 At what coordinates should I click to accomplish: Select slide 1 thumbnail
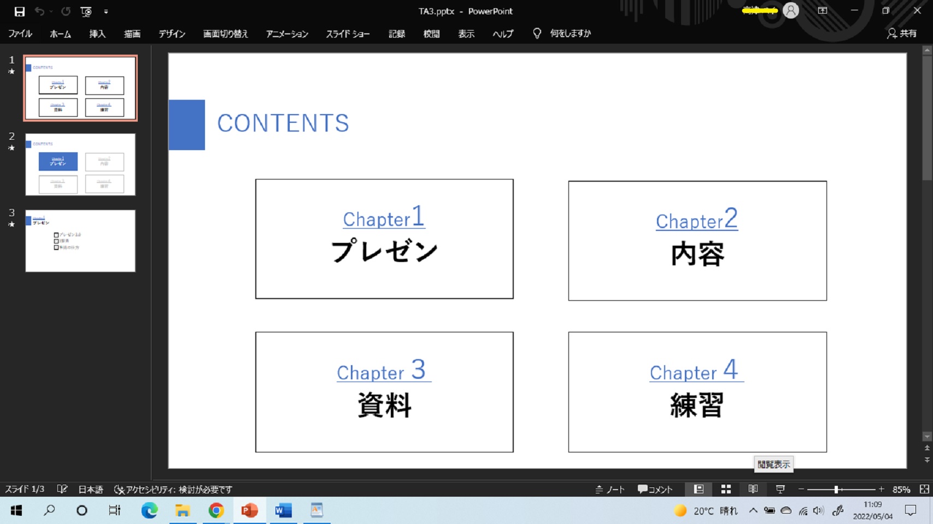pyautogui.click(x=80, y=88)
